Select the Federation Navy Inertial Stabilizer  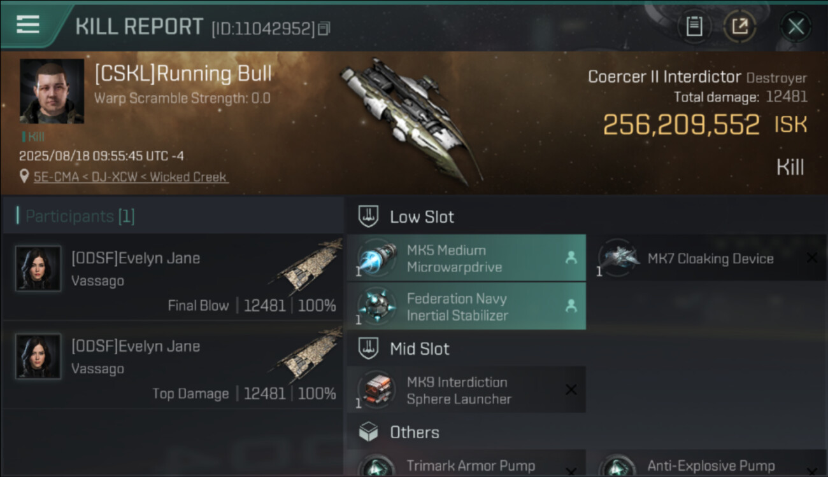point(466,307)
